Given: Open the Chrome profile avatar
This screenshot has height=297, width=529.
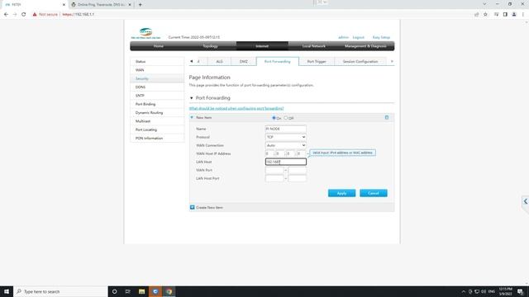Looking at the screenshot, I should [514, 15].
